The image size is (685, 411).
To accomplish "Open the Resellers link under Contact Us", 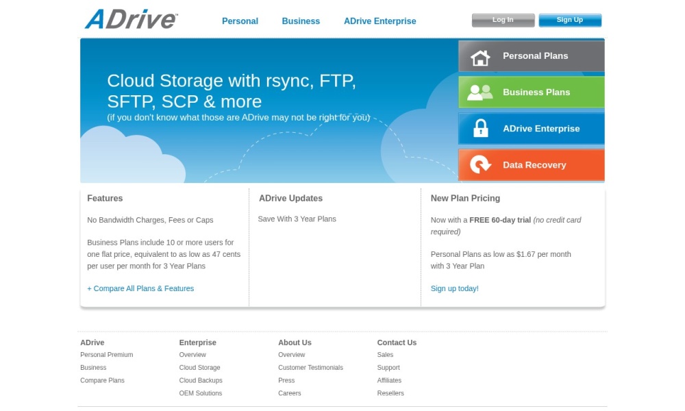I will pyautogui.click(x=390, y=393).
